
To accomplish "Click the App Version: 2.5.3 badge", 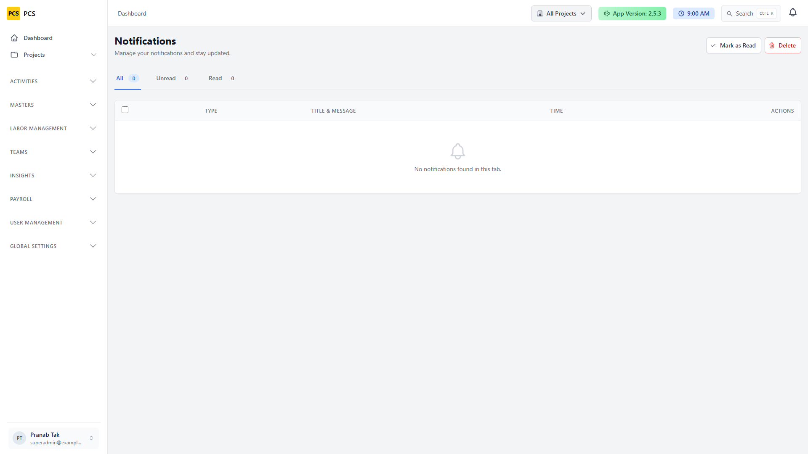I will [x=632, y=13].
